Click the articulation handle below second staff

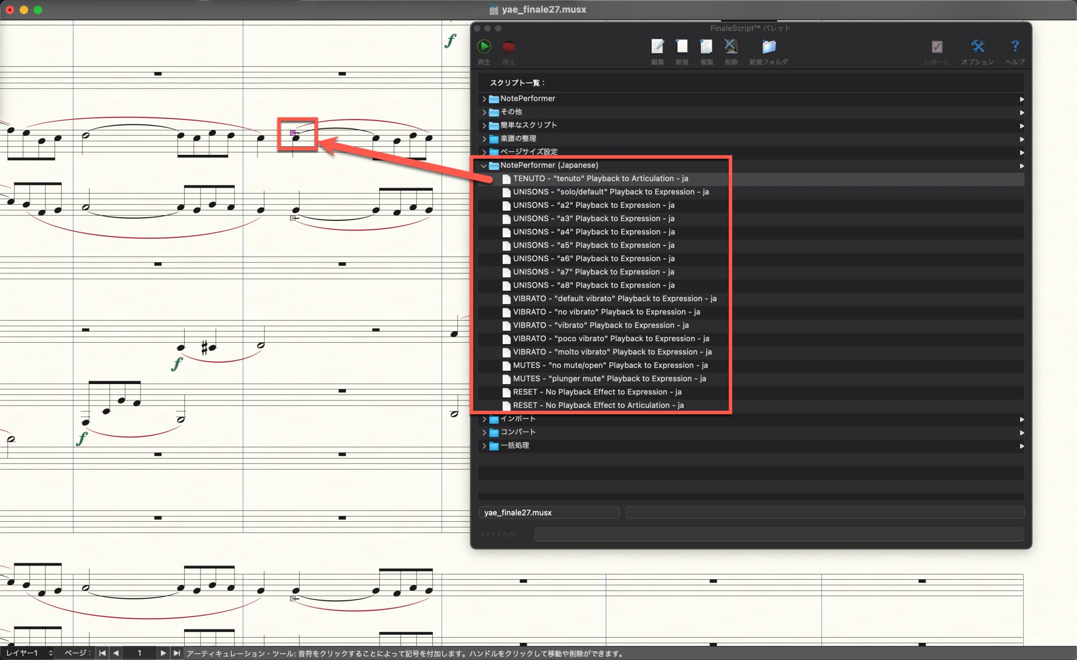(x=293, y=217)
